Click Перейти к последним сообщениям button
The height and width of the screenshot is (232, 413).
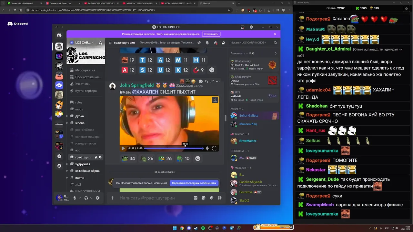[194, 183]
